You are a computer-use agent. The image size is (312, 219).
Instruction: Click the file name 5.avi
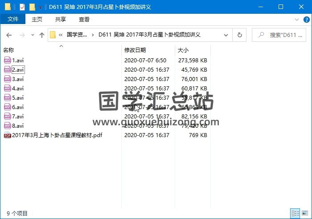tap(18, 97)
